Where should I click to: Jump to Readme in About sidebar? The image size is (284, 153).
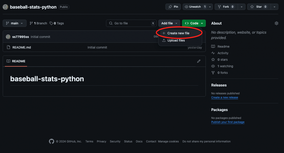click(220, 47)
